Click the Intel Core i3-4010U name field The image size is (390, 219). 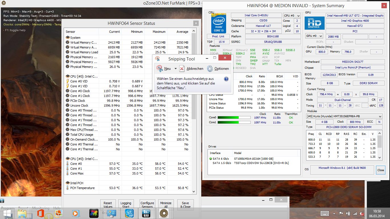(256, 15)
